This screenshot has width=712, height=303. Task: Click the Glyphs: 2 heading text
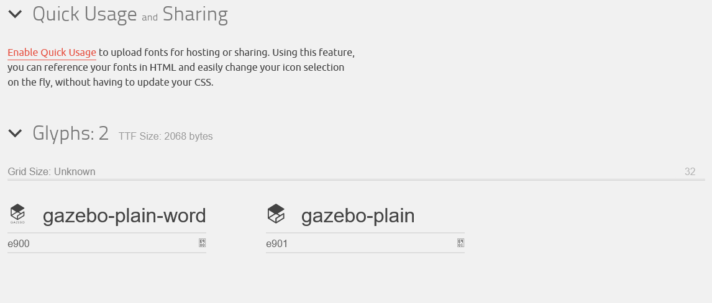pos(70,133)
